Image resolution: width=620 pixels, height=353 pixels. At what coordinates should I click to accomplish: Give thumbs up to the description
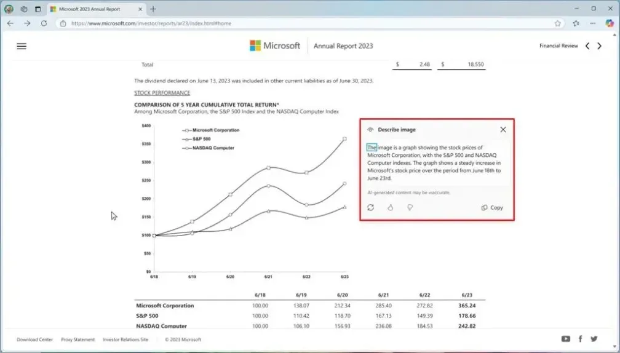(x=390, y=208)
